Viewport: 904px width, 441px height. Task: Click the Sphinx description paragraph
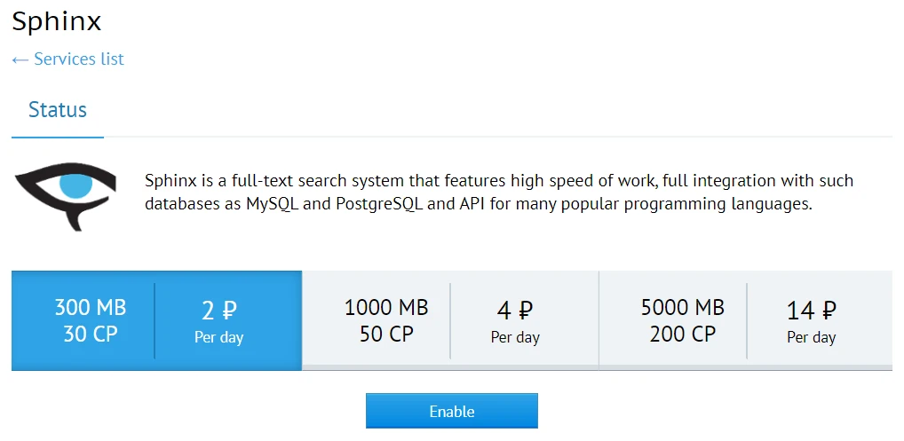click(x=498, y=193)
